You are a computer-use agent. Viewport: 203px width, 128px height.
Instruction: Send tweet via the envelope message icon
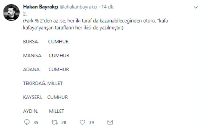click(110, 122)
